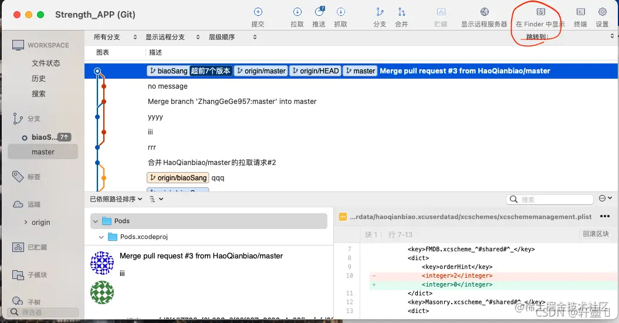Click the Description (描述) column header
This screenshot has height=323, width=619.
click(155, 53)
